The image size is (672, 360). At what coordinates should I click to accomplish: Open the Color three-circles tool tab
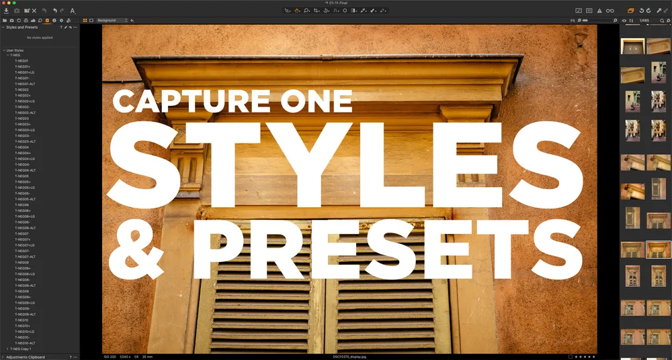26,20
